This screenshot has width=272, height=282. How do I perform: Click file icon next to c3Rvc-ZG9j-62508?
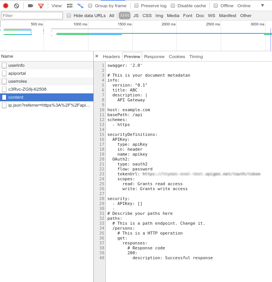pos(4,89)
